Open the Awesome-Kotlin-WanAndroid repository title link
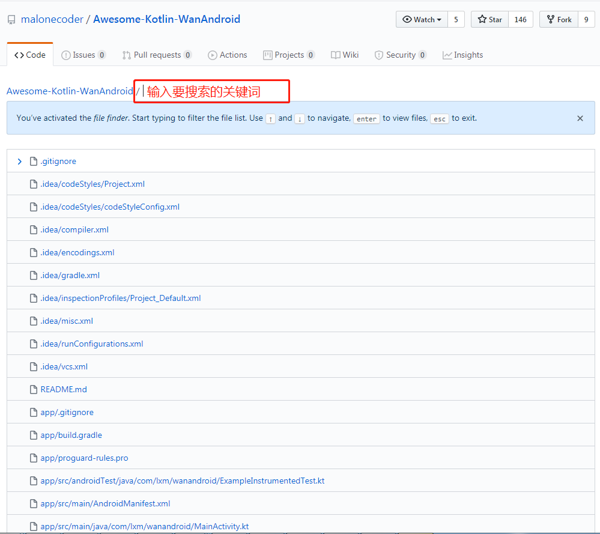This screenshot has height=534, width=600. coord(166,19)
